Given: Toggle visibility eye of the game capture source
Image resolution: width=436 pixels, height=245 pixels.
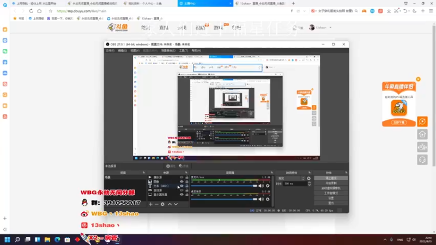Looking at the screenshot, I should [181, 190].
